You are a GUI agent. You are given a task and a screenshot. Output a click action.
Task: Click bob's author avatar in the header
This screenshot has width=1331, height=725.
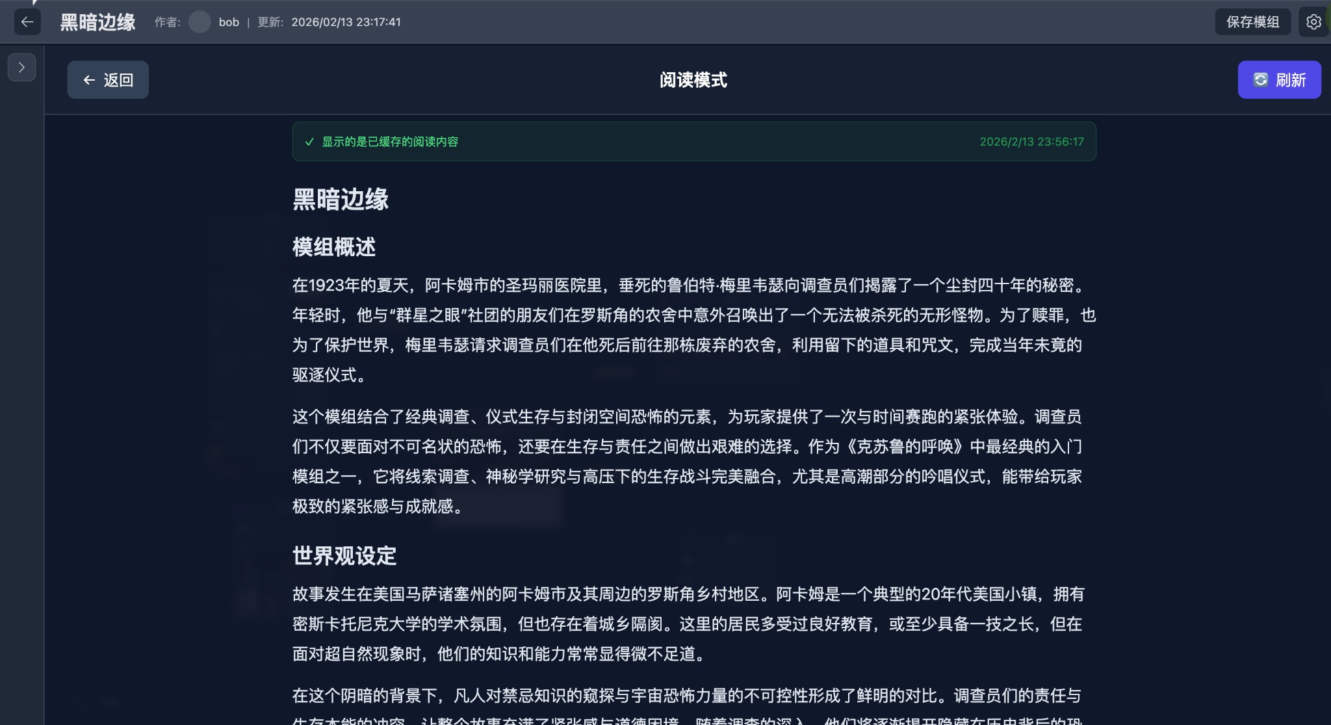[199, 21]
